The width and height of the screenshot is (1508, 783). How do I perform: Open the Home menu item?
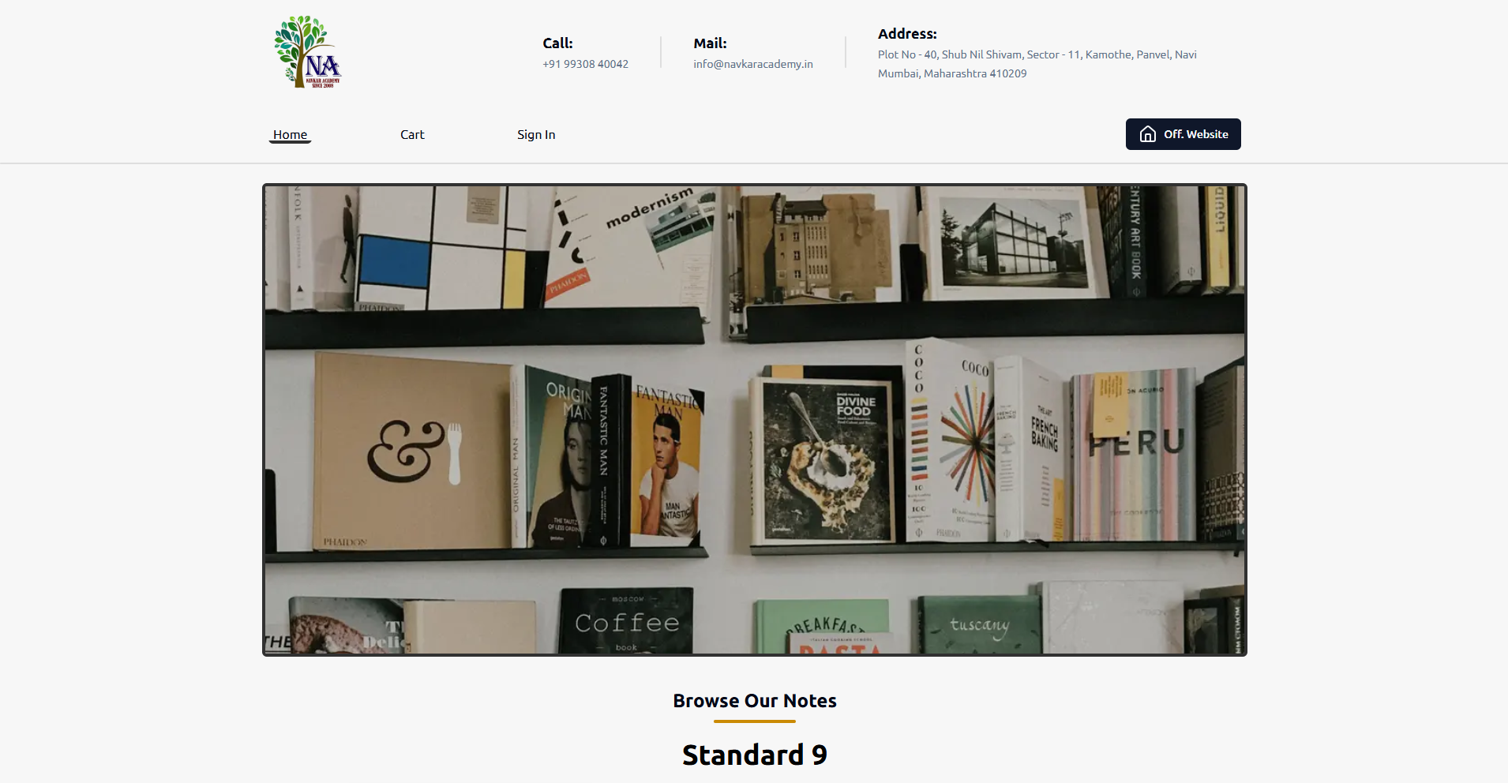point(290,135)
